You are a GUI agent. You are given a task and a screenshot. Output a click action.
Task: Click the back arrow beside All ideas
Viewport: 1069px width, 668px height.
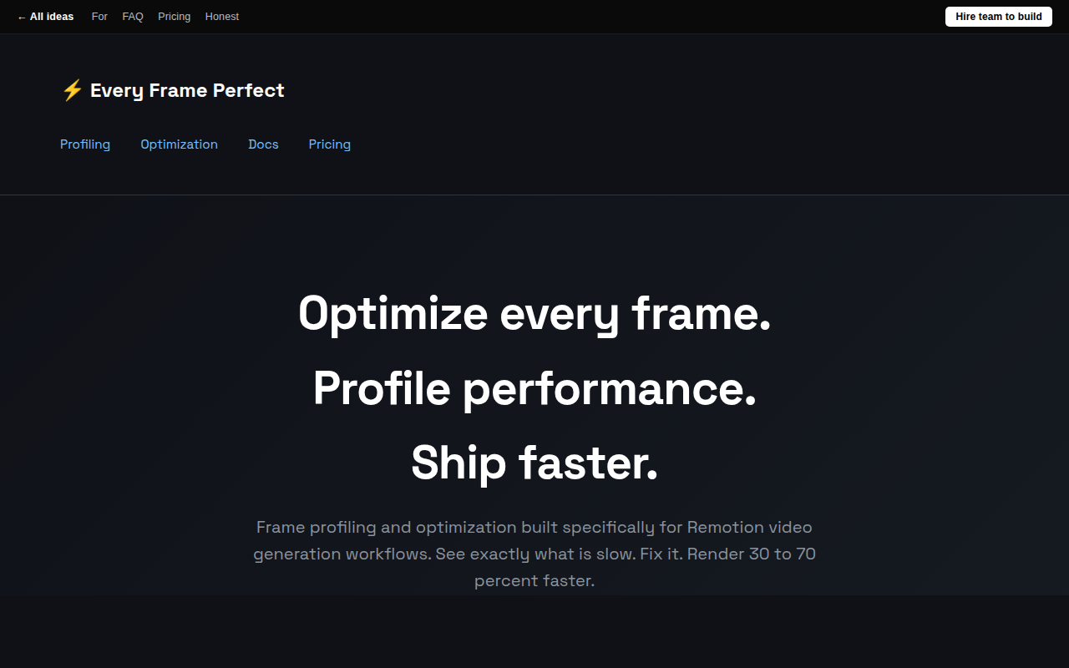(x=22, y=17)
